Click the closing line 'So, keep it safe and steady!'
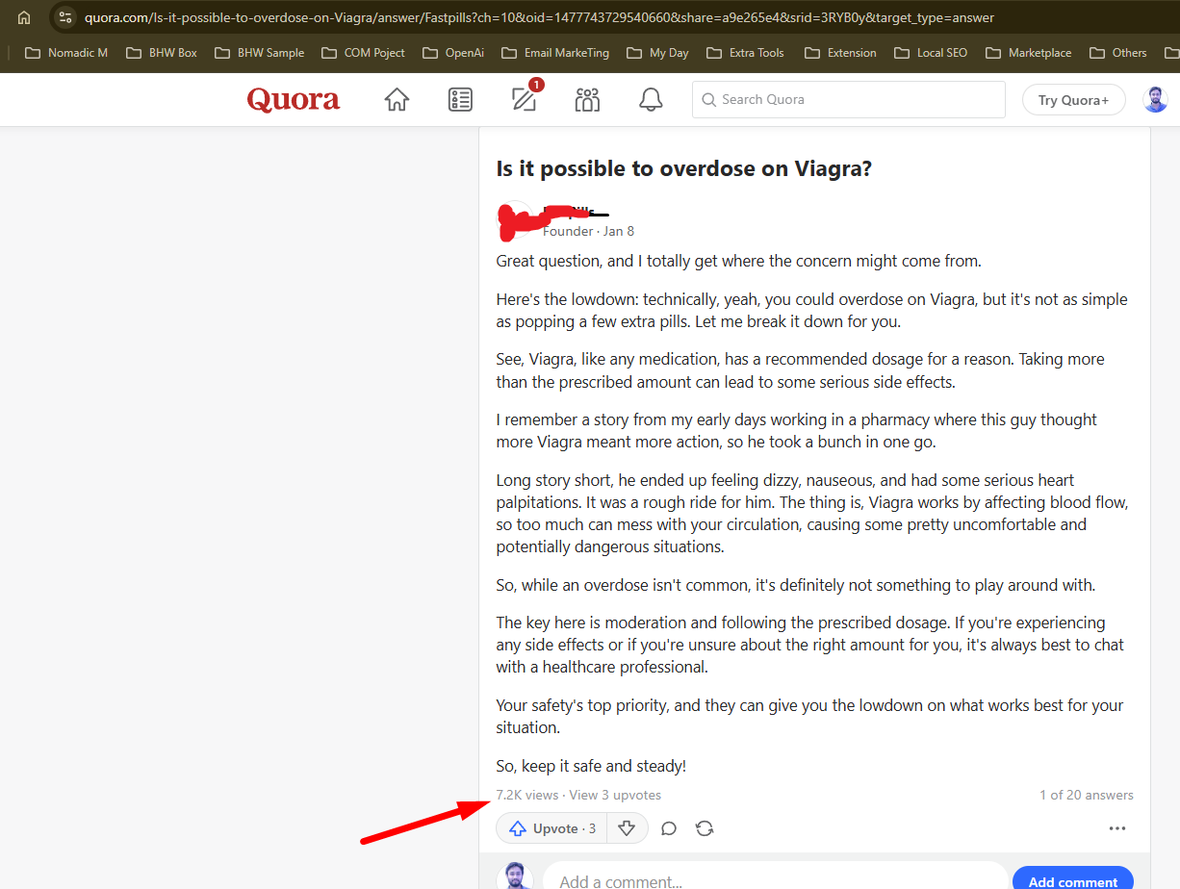This screenshot has height=889, width=1180. (591, 766)
